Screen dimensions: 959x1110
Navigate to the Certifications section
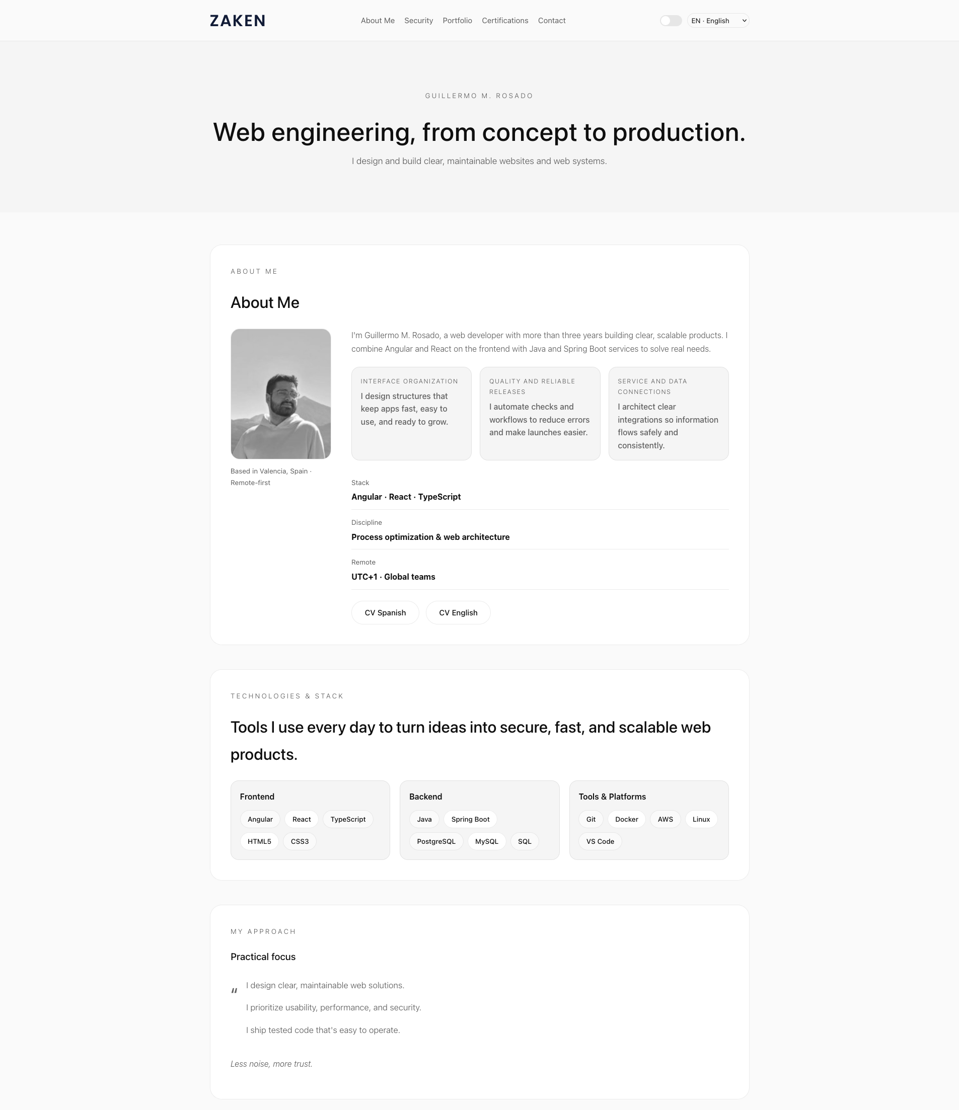click(x=504, y=20)
